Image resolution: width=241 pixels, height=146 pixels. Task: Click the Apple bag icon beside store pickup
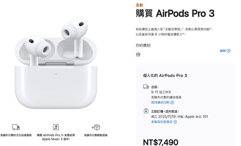click(x=146, y=111)
